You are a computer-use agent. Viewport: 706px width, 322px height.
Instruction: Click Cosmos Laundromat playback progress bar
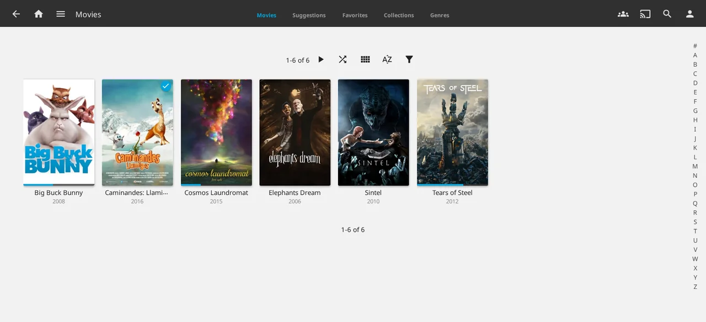click(x=216, y=185)
